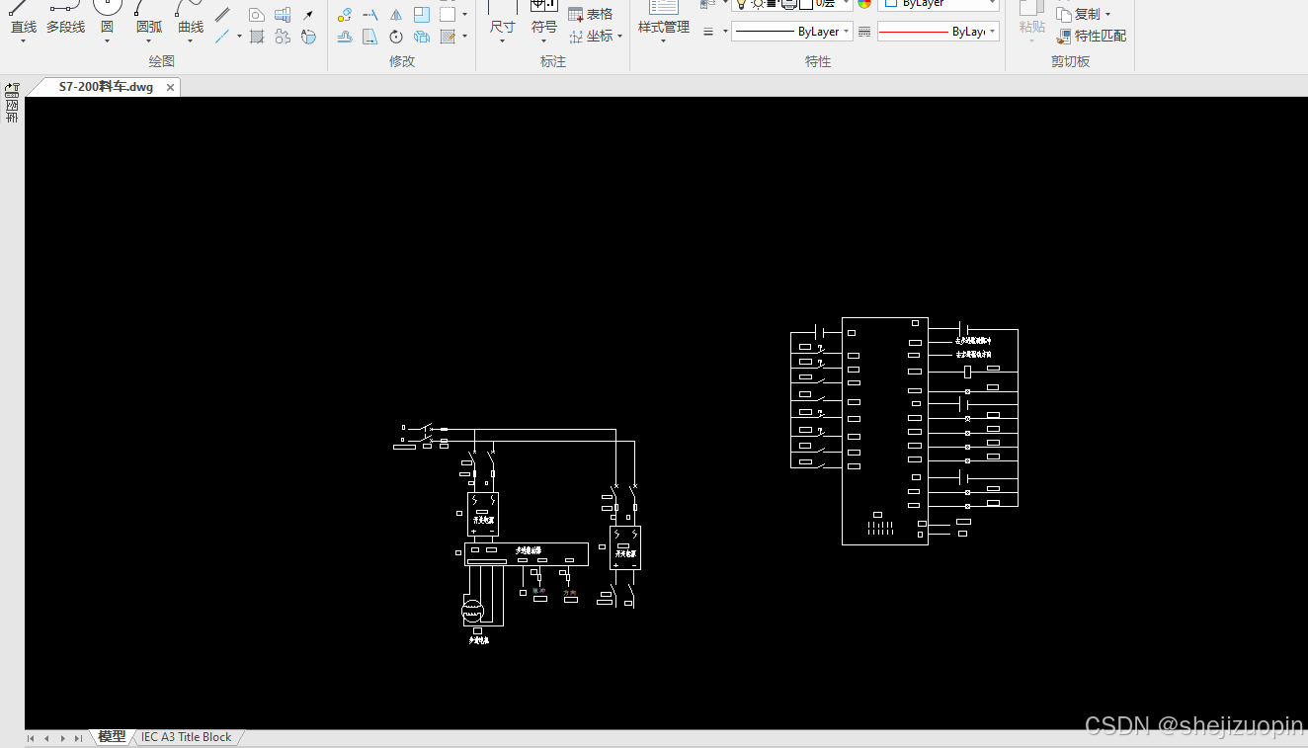Image resolution: width=1308 pixels, height=748 pixels.
Task: Click the mirror icon in 修改 panel
Action: pyautogui.click(x=396, y=14)
